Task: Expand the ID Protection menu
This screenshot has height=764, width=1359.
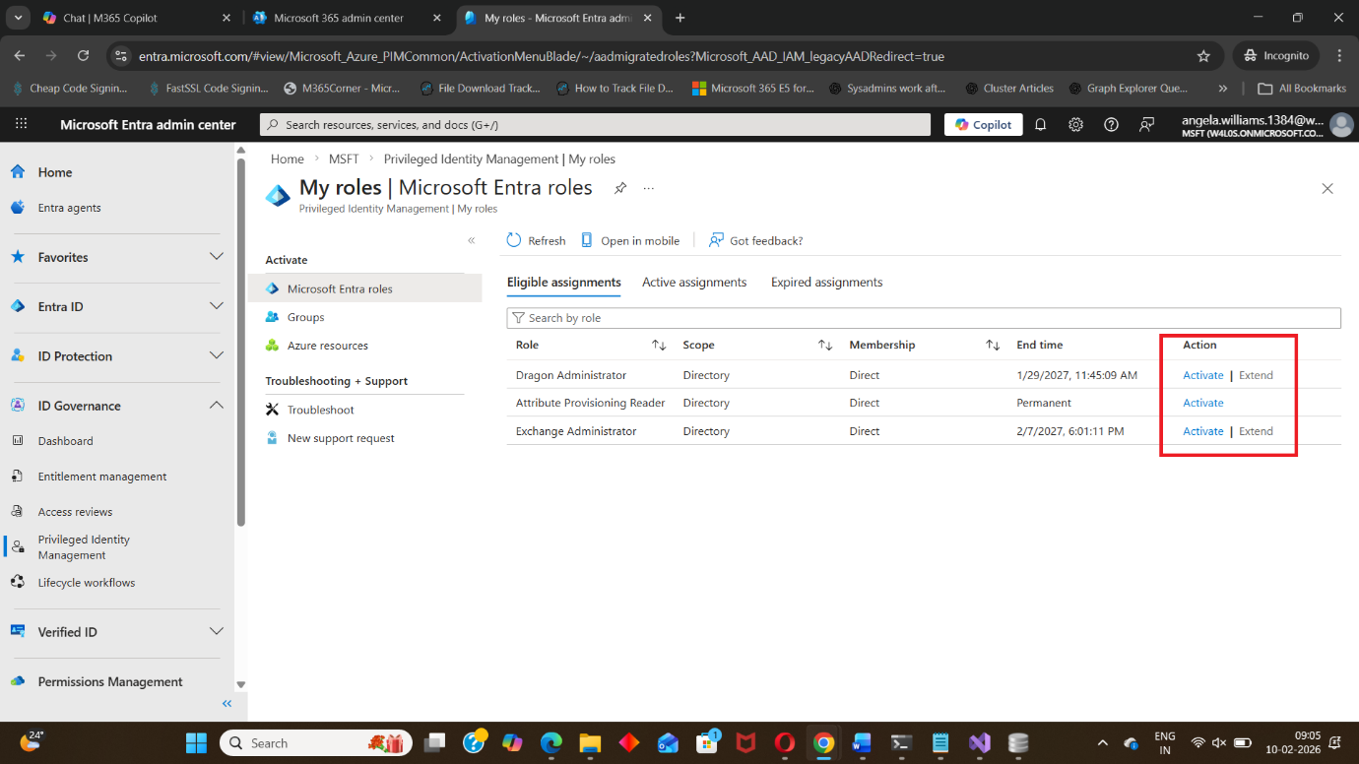Action: pyautogui.click(x=217, y=356)
